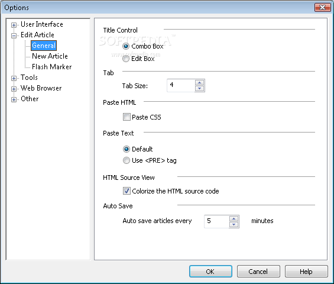This screenshot has width=334, height=284.
Task: Decrease auto save minutes with down arrow
Action: pos(234,224)
